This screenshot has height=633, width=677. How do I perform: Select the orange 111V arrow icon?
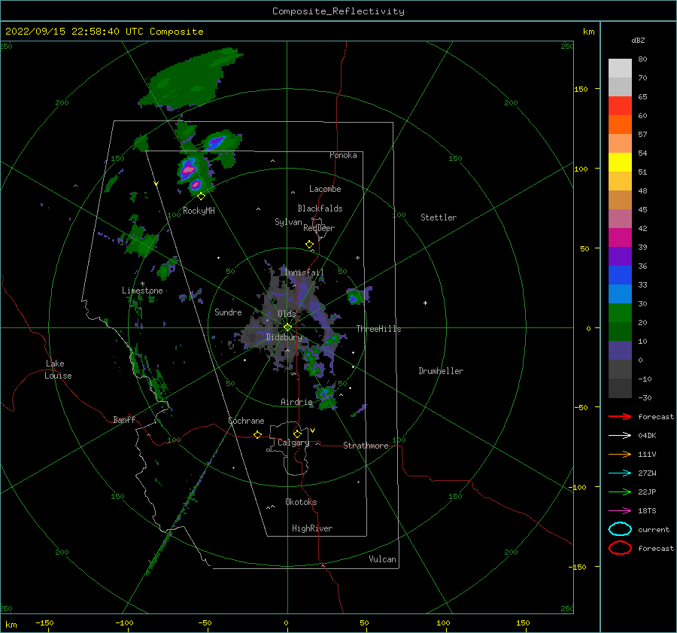(x=620, y=454)
